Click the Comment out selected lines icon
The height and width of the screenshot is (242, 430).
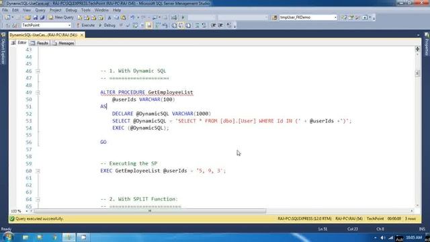coord(197,26)
